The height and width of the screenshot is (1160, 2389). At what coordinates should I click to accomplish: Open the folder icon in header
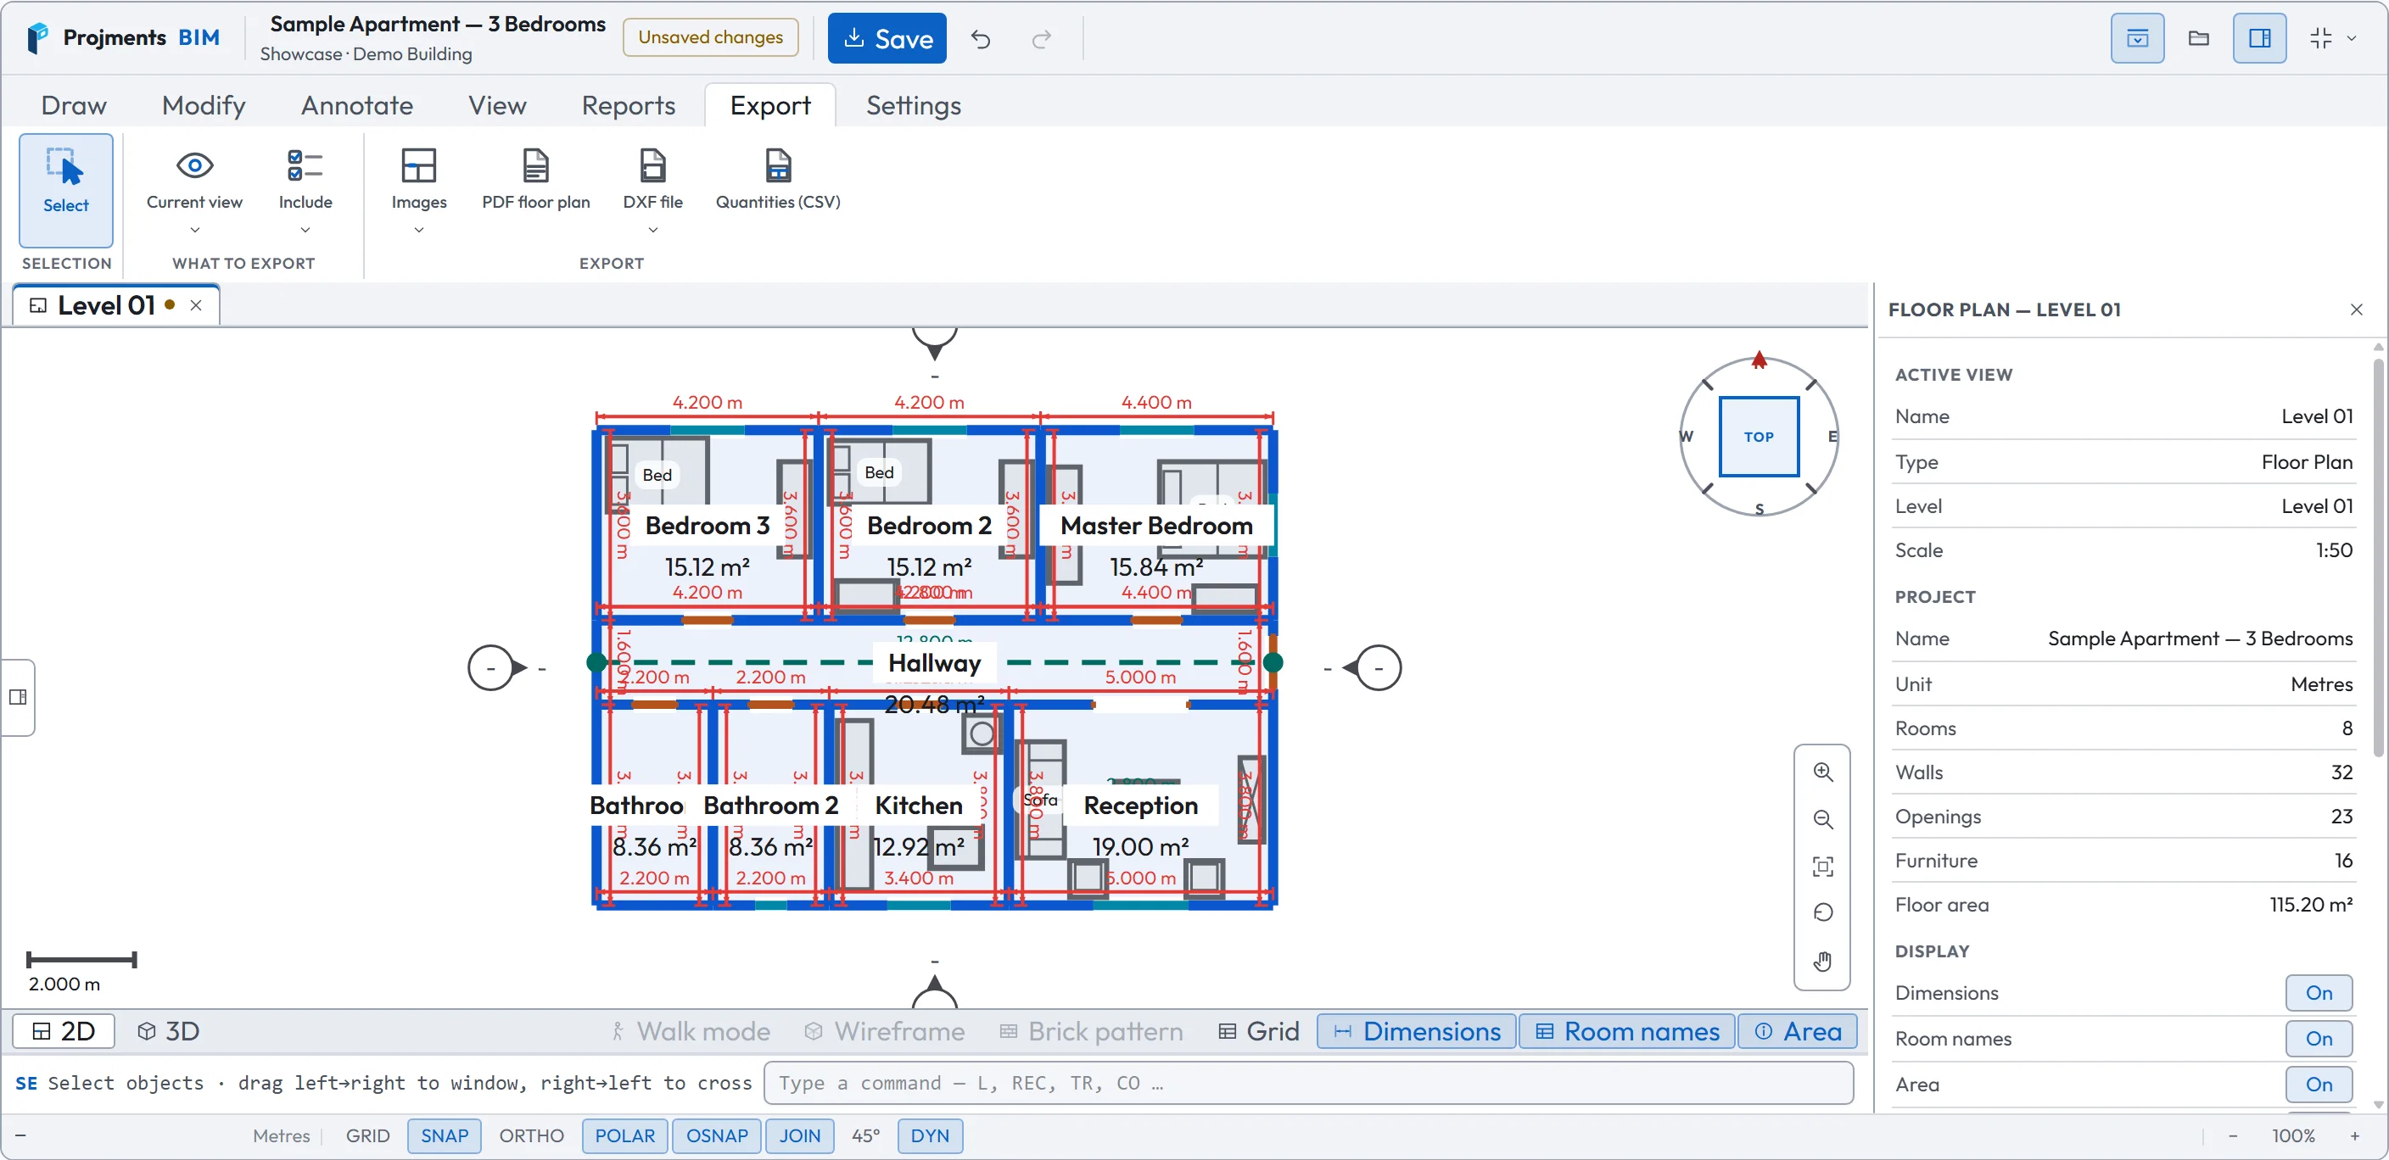(x=2198, y=38)
